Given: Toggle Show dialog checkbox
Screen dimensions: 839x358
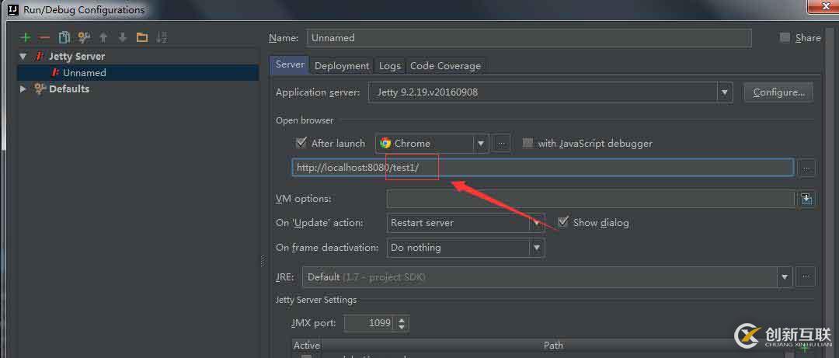Looking at the screenshot, I should [562, 222].
